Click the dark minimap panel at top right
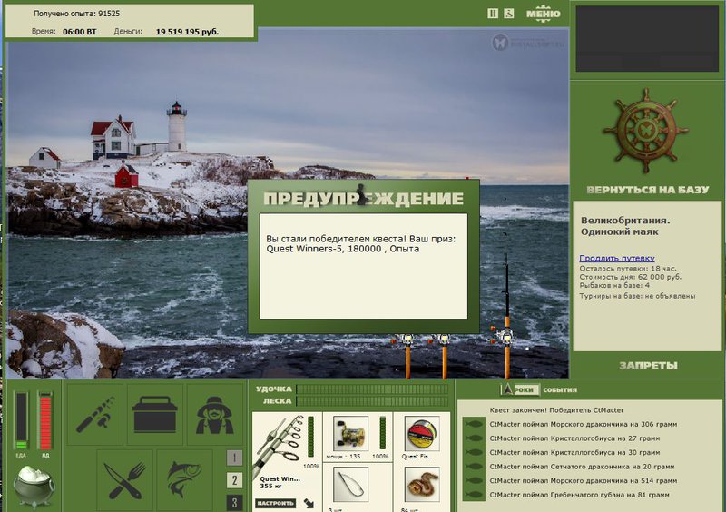This screenshot has height=512, width=726. (x=647, y=39)
